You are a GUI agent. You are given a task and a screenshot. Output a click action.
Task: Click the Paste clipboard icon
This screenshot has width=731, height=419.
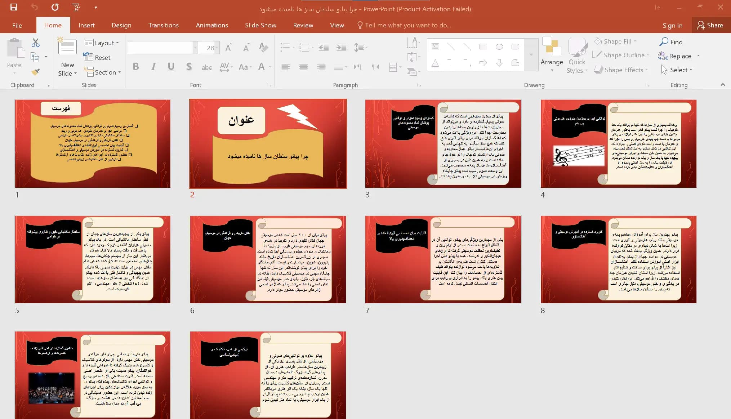[16, 49]
